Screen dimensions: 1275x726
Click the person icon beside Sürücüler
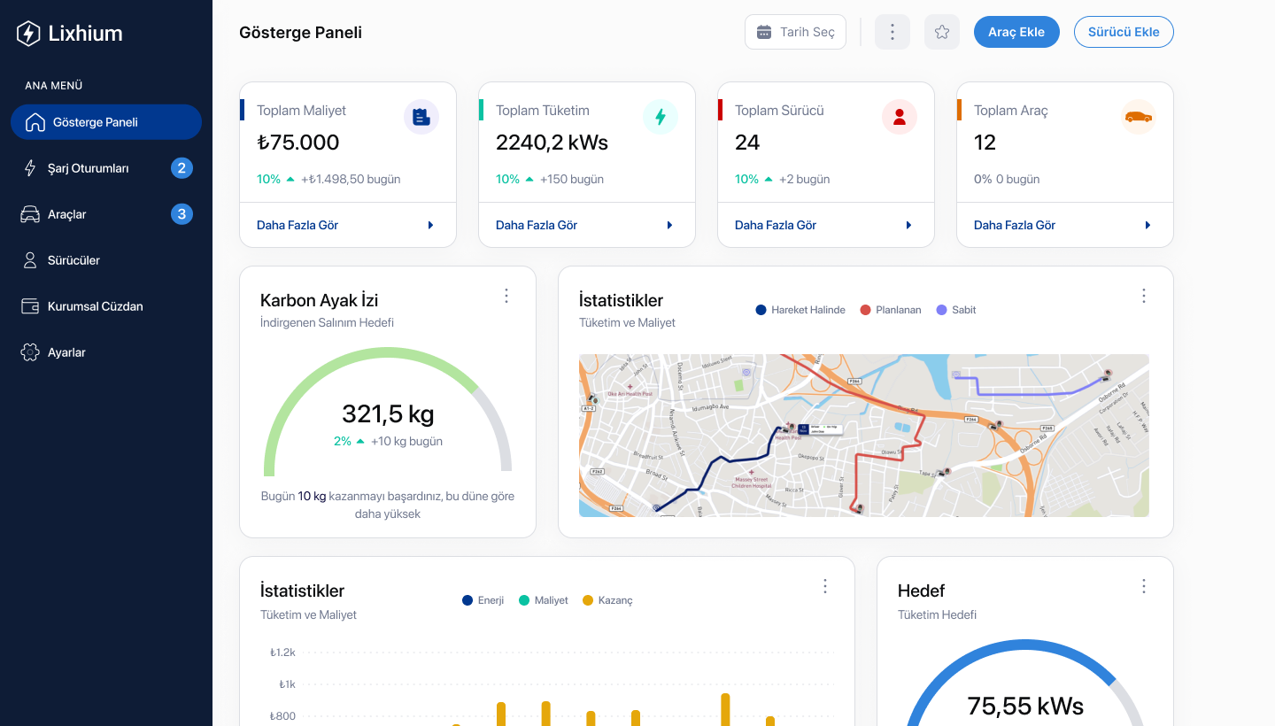coord(30,260)
